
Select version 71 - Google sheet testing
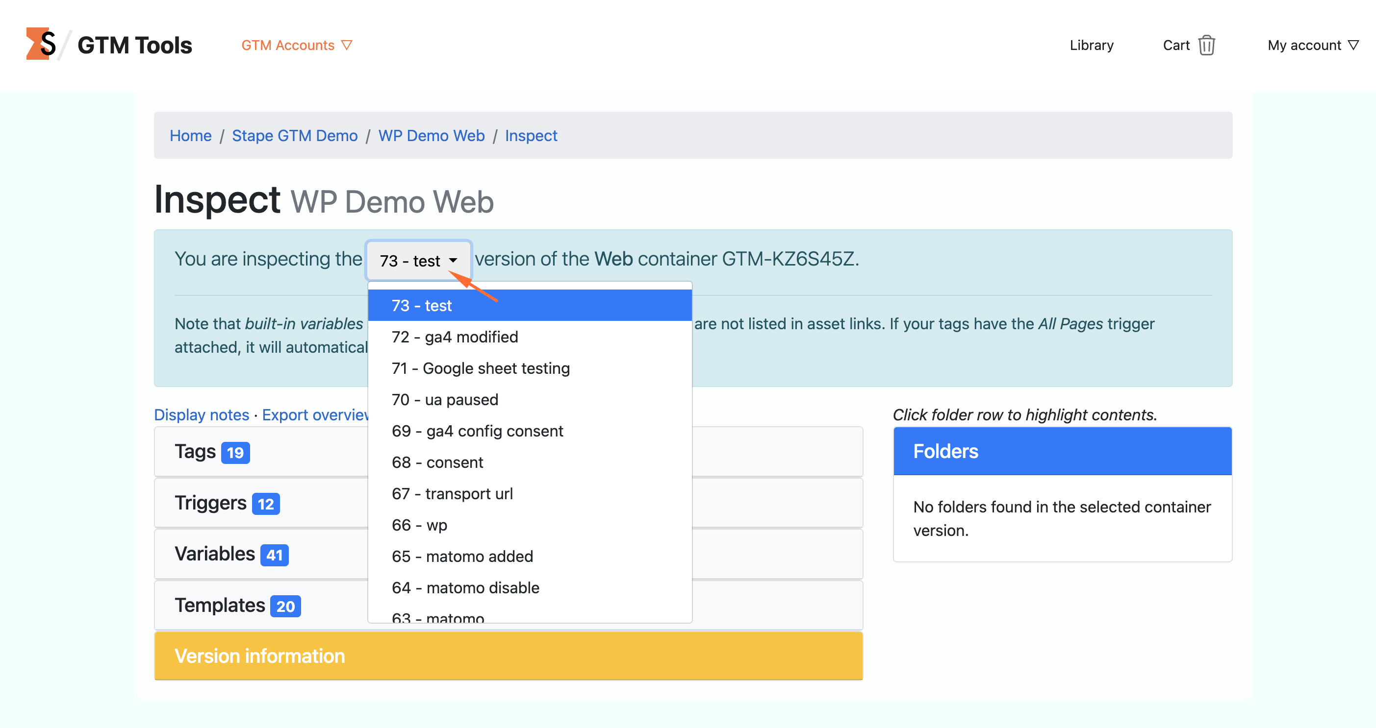pyautogui.click(x=480, y=368)
